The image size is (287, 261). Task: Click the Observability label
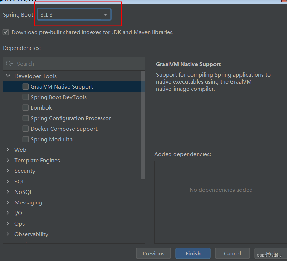[31, 234]
